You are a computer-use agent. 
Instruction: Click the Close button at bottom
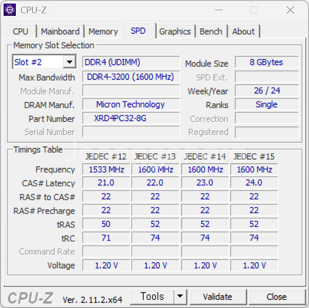(x=276, y=297)
